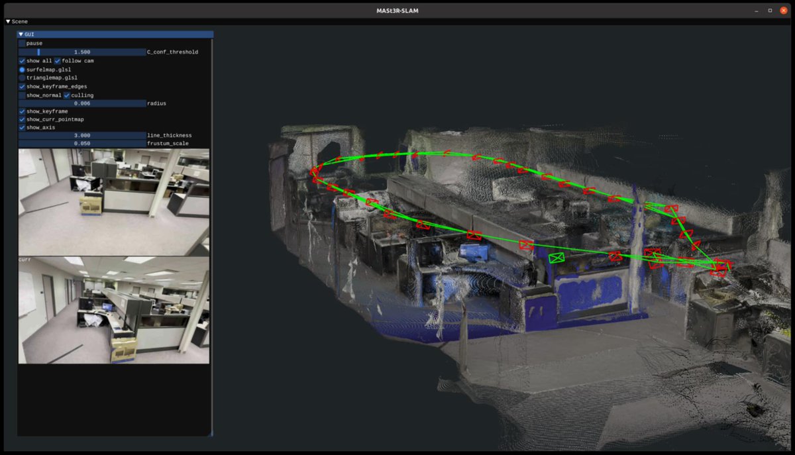Click the radius value field
Image resolution: width=795 pixels, height=455 pixels.
click(x=81, y=103)
